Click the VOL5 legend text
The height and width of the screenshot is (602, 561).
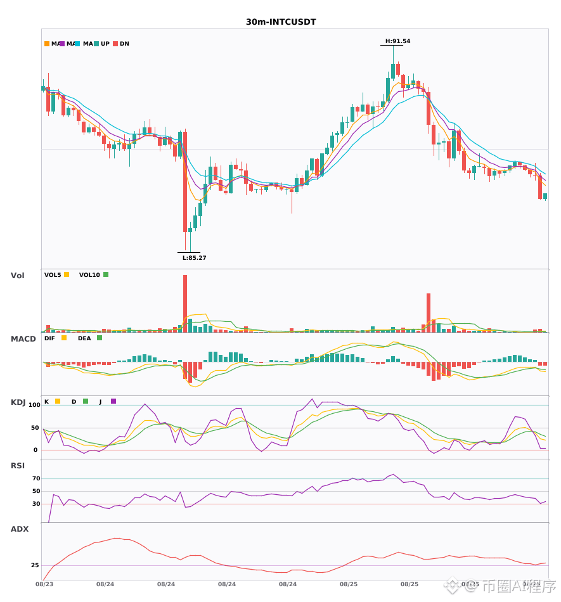(53, 275)
